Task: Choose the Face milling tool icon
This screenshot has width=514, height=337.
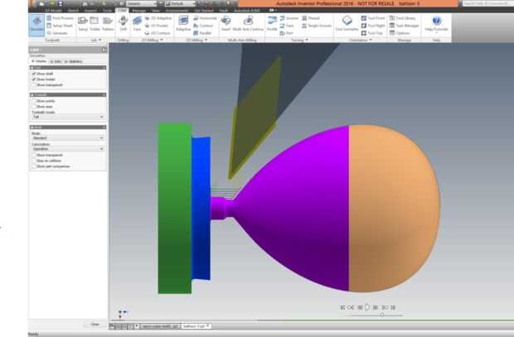Action: pyautogui.click(x=137, y=23)
